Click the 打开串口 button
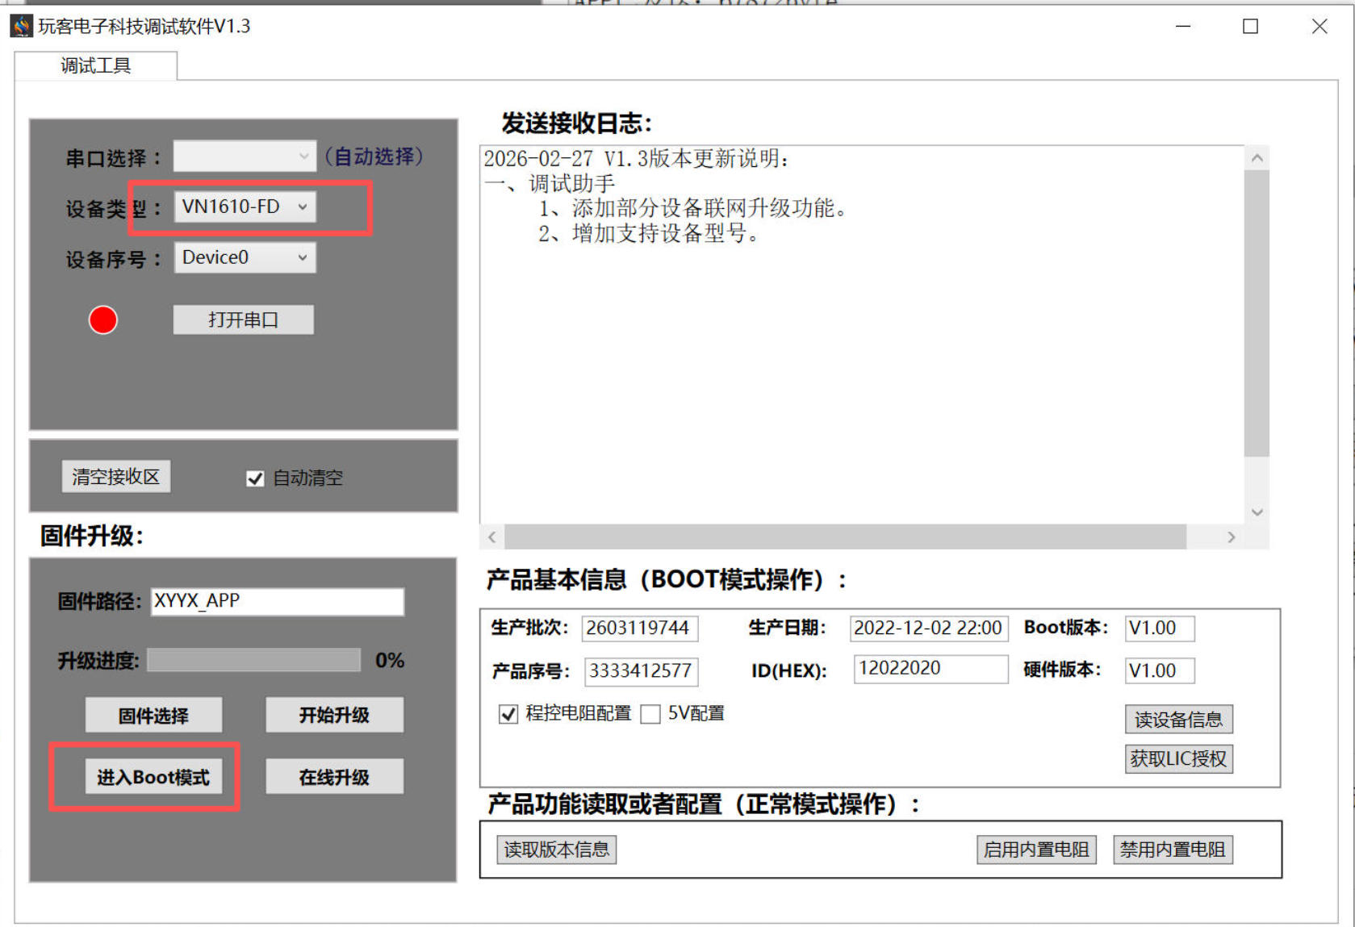The image size is (1355, 927). tap(243, 320)
